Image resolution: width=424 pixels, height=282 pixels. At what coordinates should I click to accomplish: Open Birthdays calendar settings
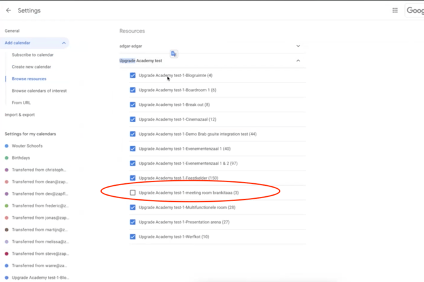click(x=21, y=158)
